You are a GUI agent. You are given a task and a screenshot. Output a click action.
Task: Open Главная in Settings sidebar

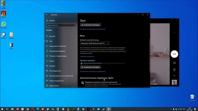50,21
